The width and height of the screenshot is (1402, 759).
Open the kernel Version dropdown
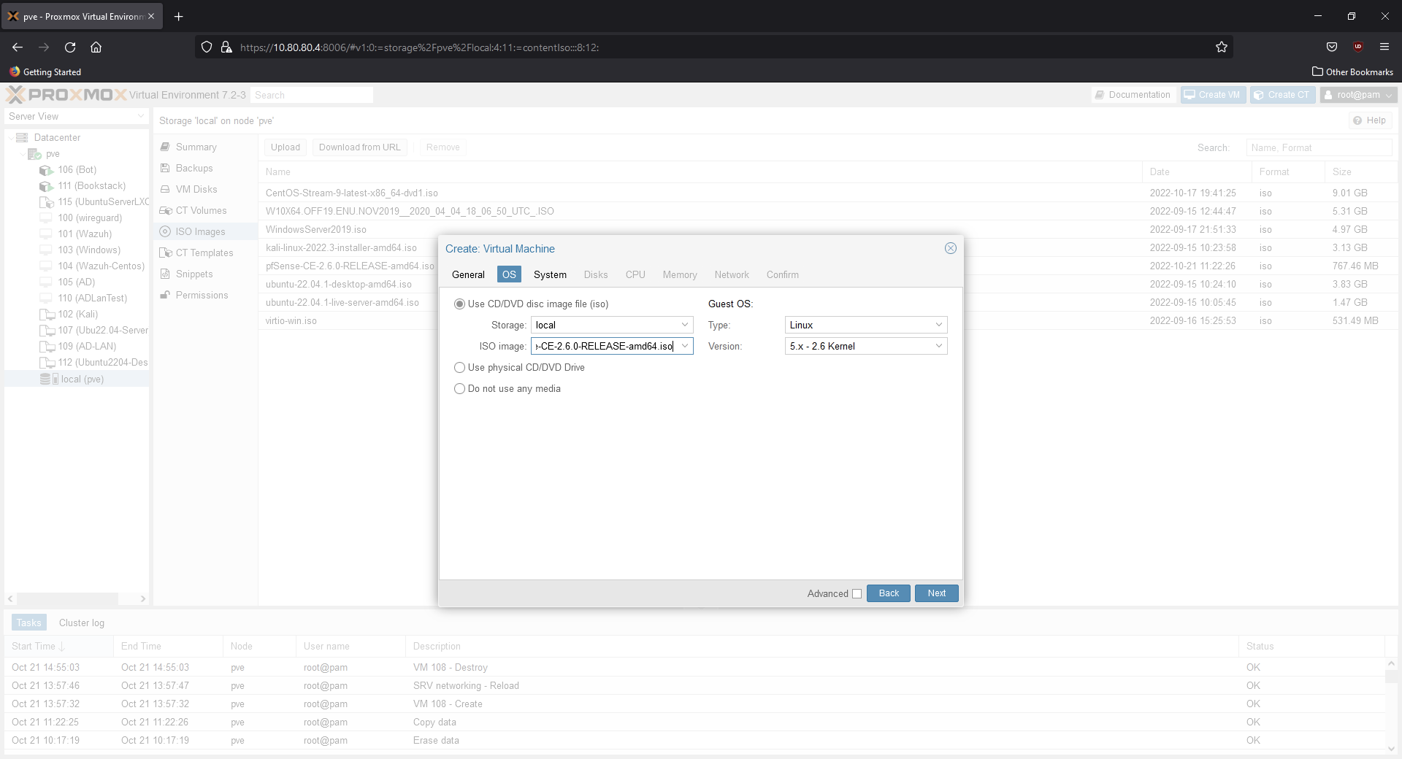938,346
